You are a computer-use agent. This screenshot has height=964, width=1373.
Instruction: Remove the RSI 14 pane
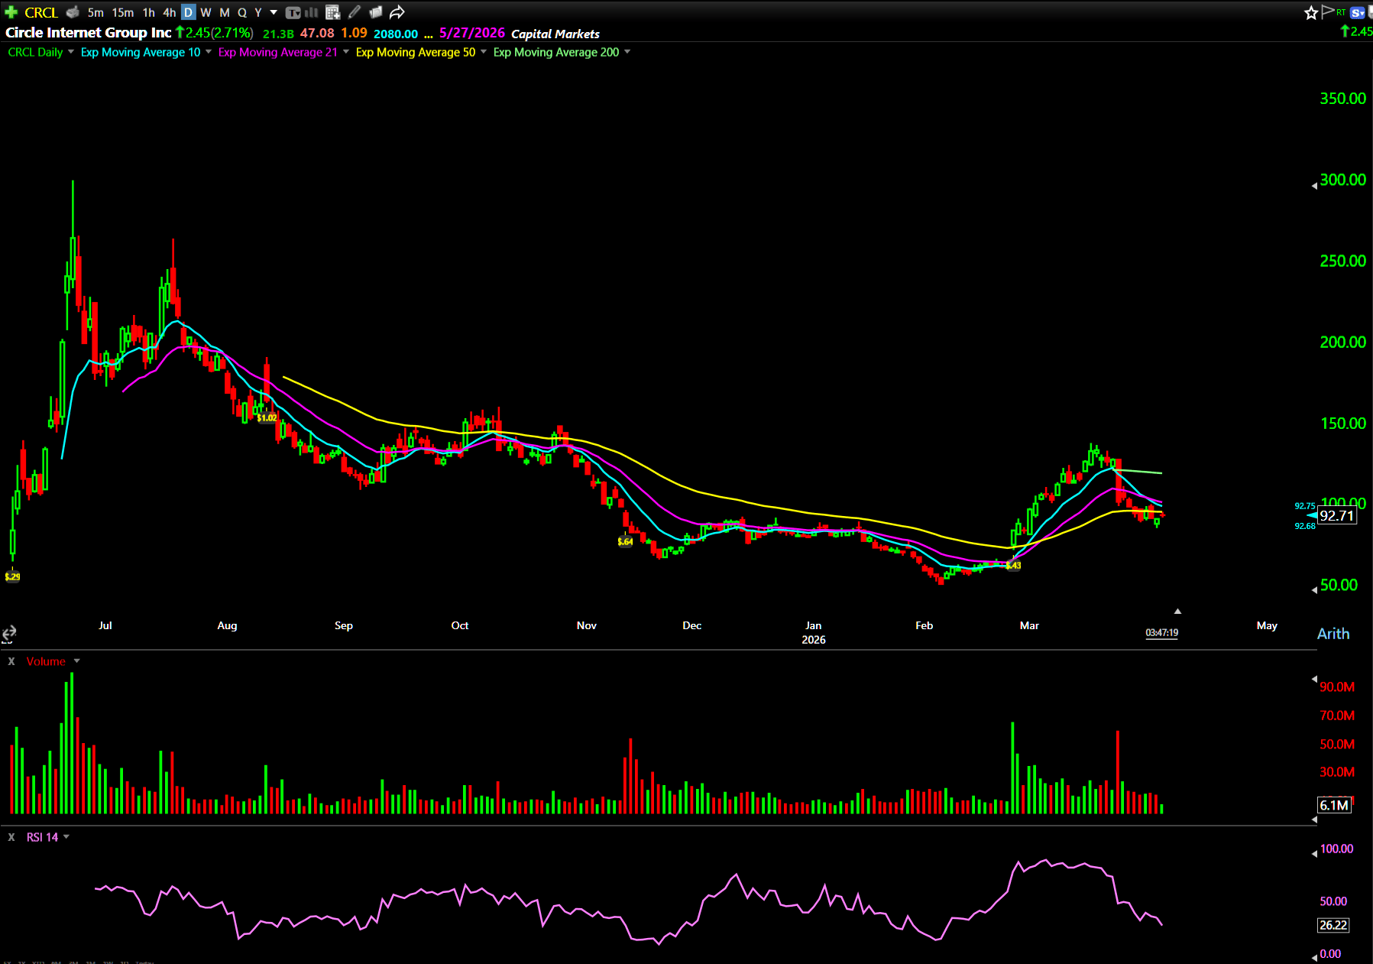pyautogui.click(x=11, y=837)
